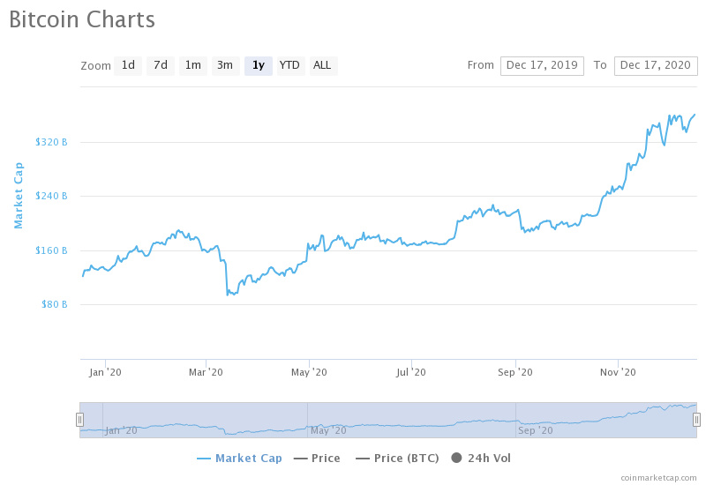Set zoom range to 1d
Image resolution: width=706 pixels, height=485 pixels.
point(128,65)
